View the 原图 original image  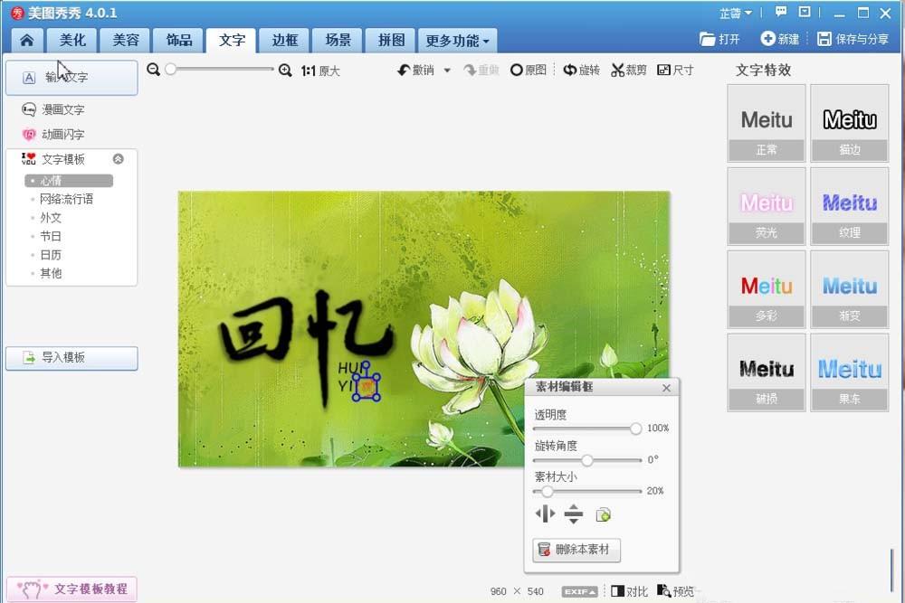tap(529, 70)
